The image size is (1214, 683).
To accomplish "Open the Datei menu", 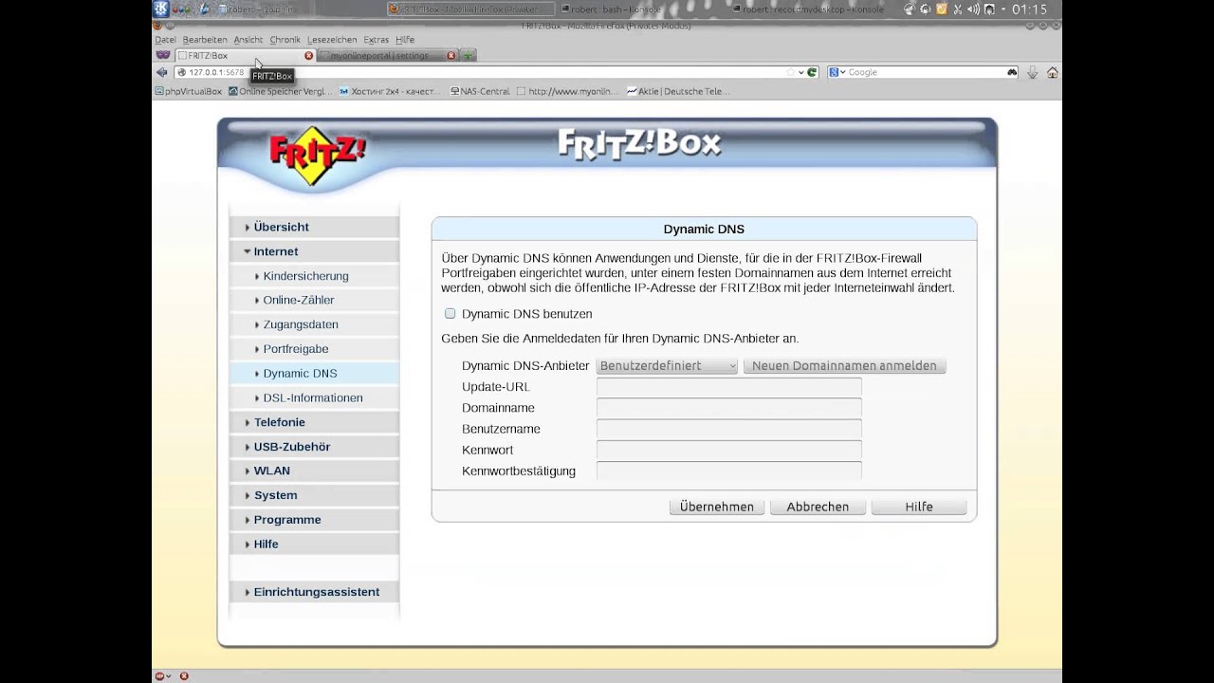I will [x=165, y=40].
